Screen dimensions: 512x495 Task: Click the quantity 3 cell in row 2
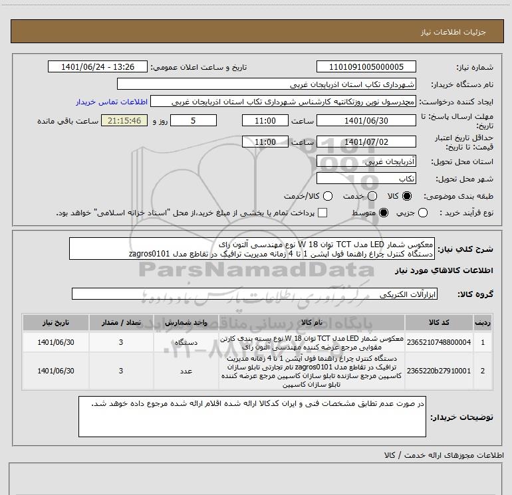121,371
